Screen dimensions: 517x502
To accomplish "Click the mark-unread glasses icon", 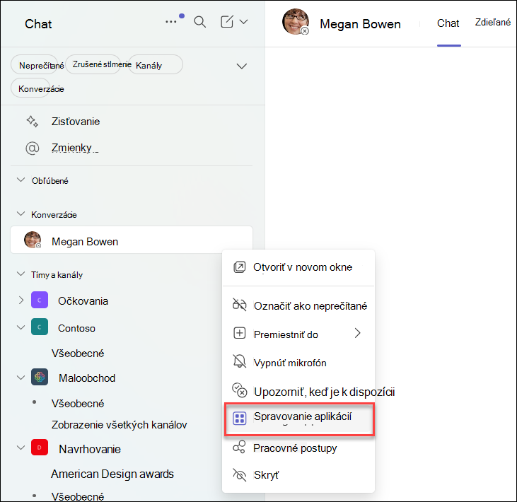I will [x=240, y=305].
